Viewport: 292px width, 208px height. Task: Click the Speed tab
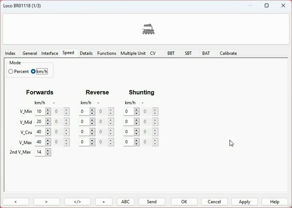point(68,53)
